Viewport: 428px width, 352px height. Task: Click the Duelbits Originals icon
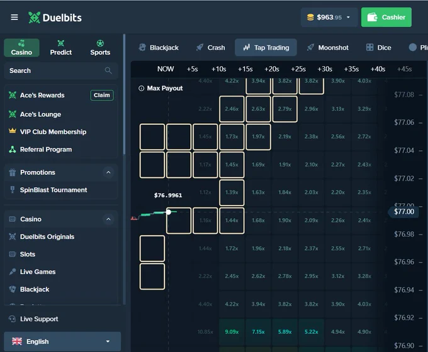(13, 237)
